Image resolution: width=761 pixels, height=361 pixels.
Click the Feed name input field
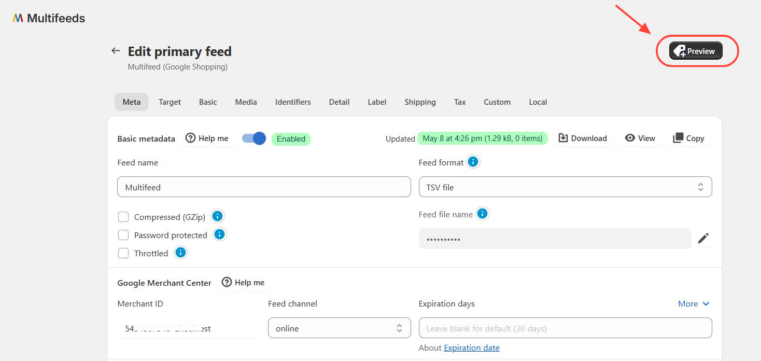(264, 187)
